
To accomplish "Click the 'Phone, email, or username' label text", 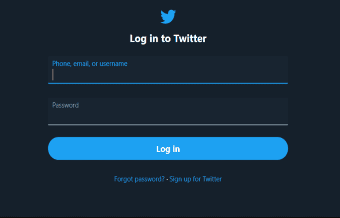I will click(x=90, y=63).
